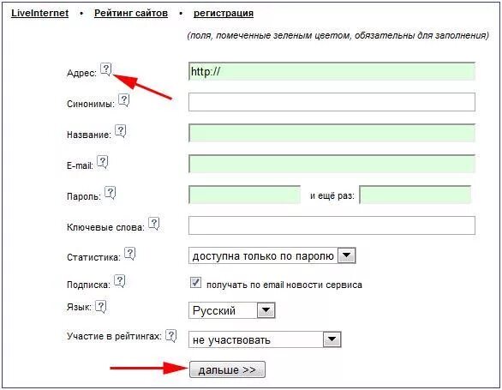Open help icon next to Адрес
Viewport: 502px width, 390px height.
tap(106, 69)
